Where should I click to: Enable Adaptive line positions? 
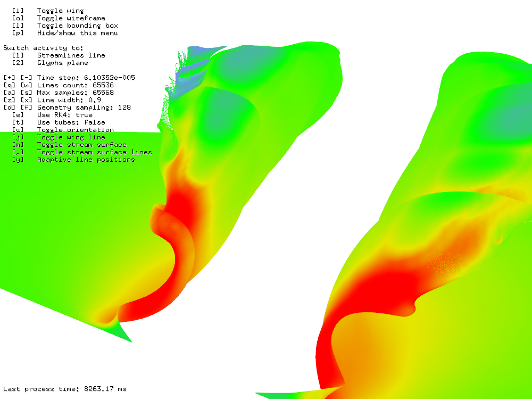point(86,160)
